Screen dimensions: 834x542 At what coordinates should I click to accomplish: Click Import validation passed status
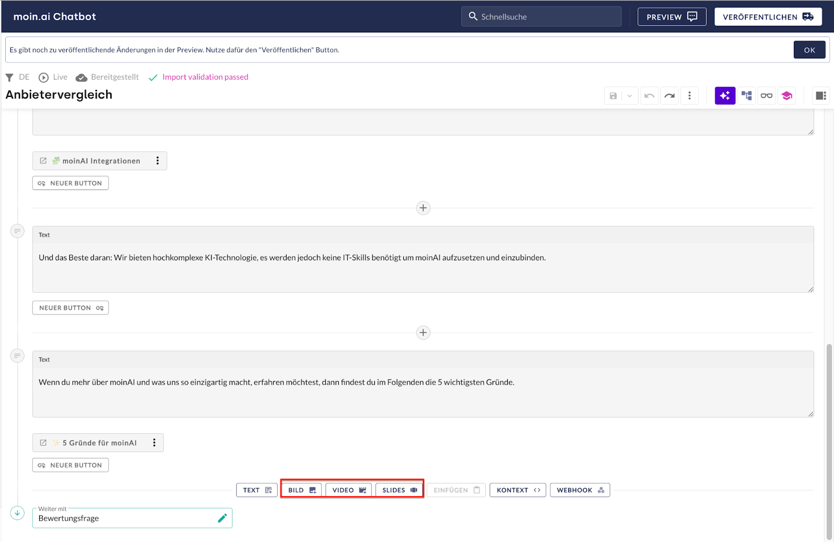(205, 77)
